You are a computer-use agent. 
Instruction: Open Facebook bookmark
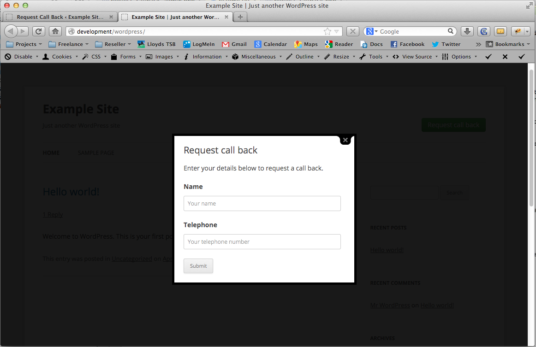click(x=407, y=44)
